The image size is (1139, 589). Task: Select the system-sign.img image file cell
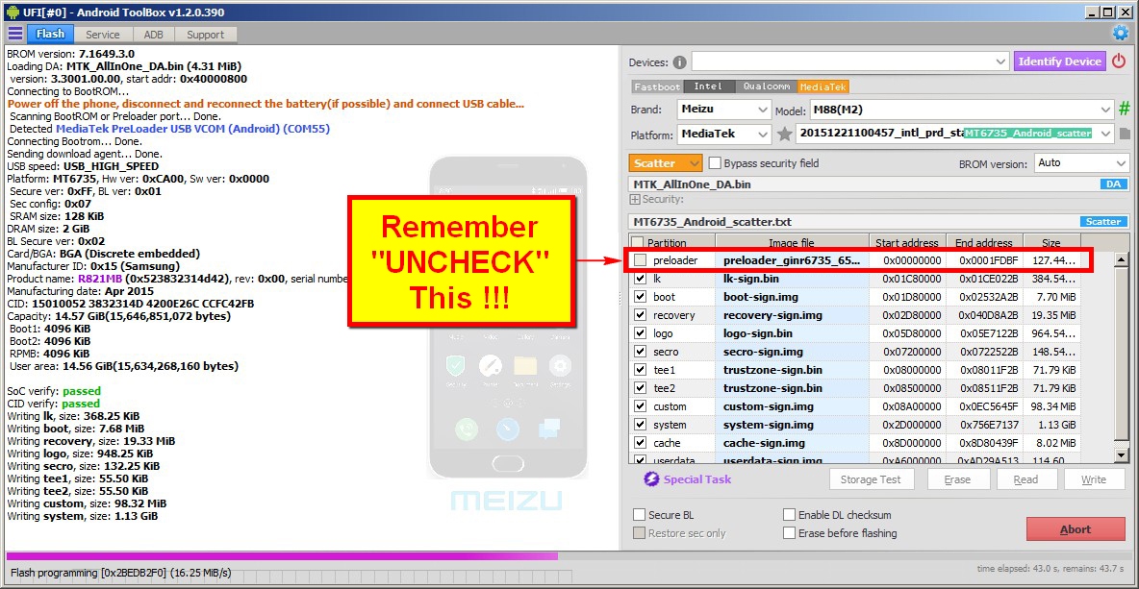(792, 425)
